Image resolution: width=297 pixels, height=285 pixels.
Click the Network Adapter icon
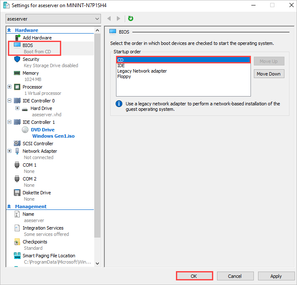tap(17, 151)
